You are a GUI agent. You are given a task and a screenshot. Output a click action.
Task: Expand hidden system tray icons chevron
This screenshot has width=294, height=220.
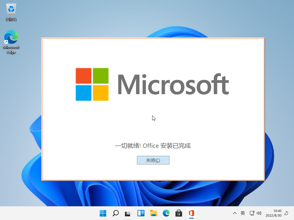click(x=235, y=213)
